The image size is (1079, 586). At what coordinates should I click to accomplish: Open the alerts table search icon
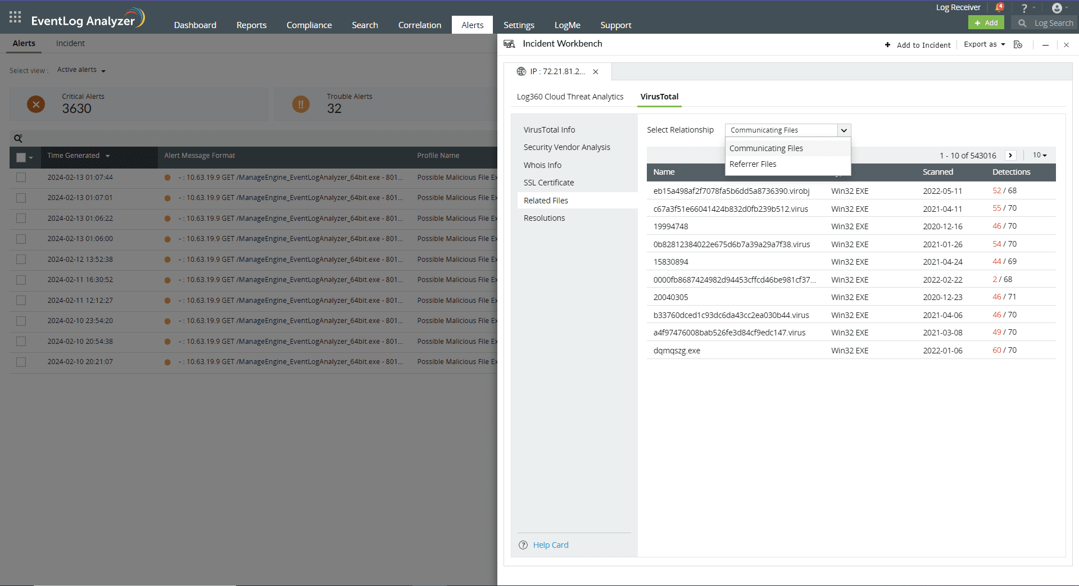point(19,138)
